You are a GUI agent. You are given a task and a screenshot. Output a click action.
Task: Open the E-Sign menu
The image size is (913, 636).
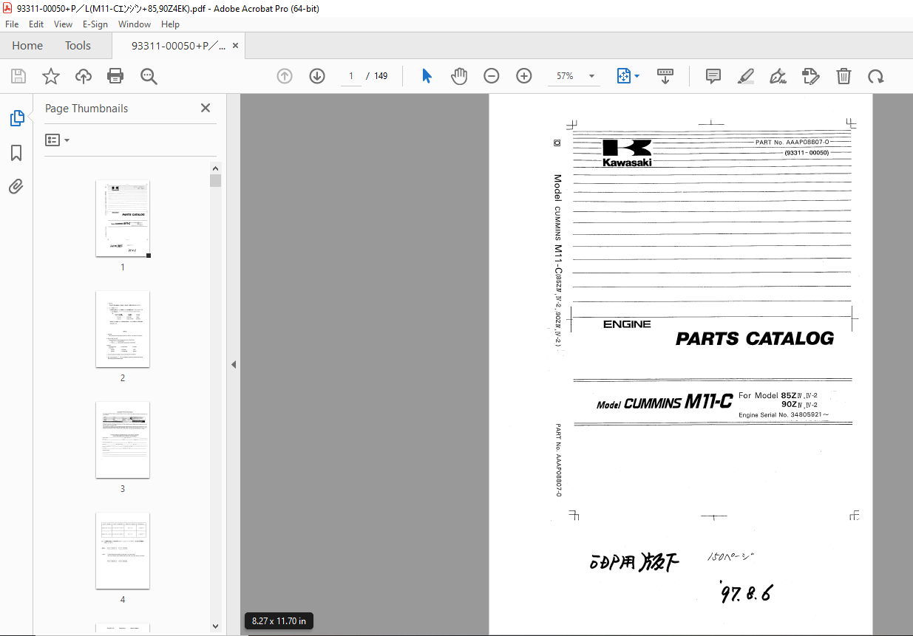tap(95, 24)
